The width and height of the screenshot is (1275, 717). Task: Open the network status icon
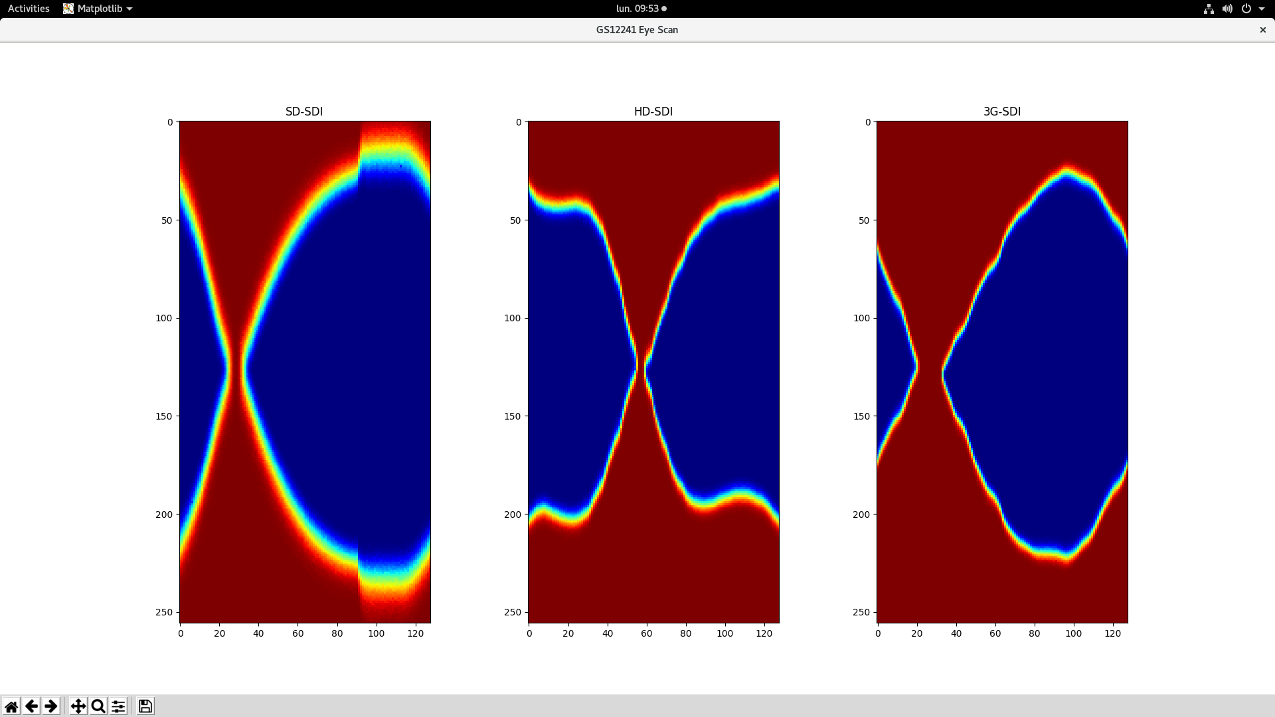(x=1209, y=9)
